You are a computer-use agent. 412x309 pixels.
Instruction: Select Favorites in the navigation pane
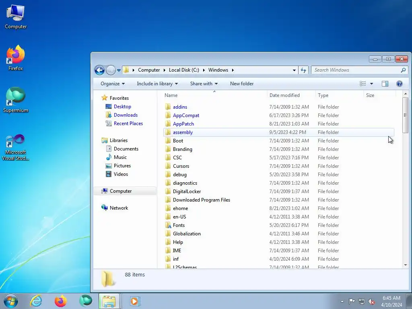click(119, 98)
